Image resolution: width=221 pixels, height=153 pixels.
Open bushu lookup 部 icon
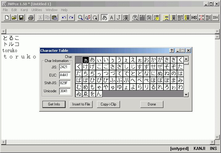click(180, 18)
